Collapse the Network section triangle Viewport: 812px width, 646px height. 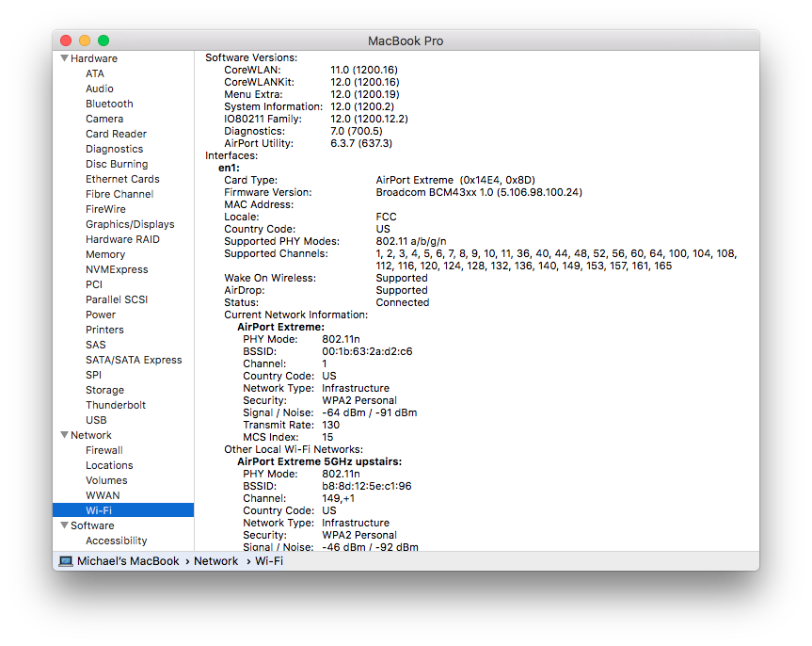coord(64,435)
